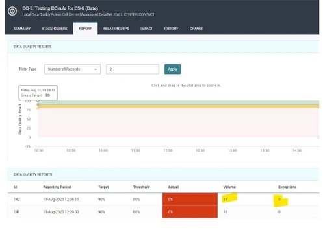
Task: Click the Volume value 18 in row 141
Action: tap(226, 212)
